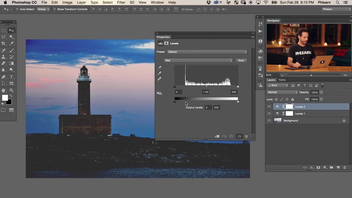Viewport: 352px width, 198px height.
Task: Toggle the layer filter switch
Action: pos(322,85)
